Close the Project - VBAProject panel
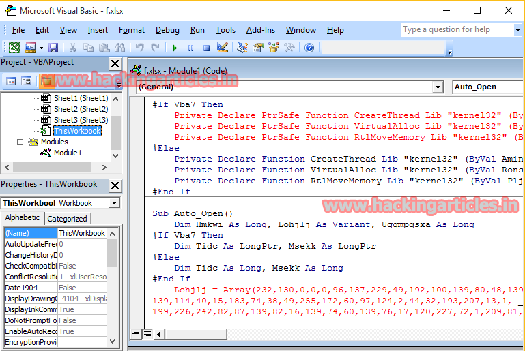This screenshot has width=525, height=351. 115,63
